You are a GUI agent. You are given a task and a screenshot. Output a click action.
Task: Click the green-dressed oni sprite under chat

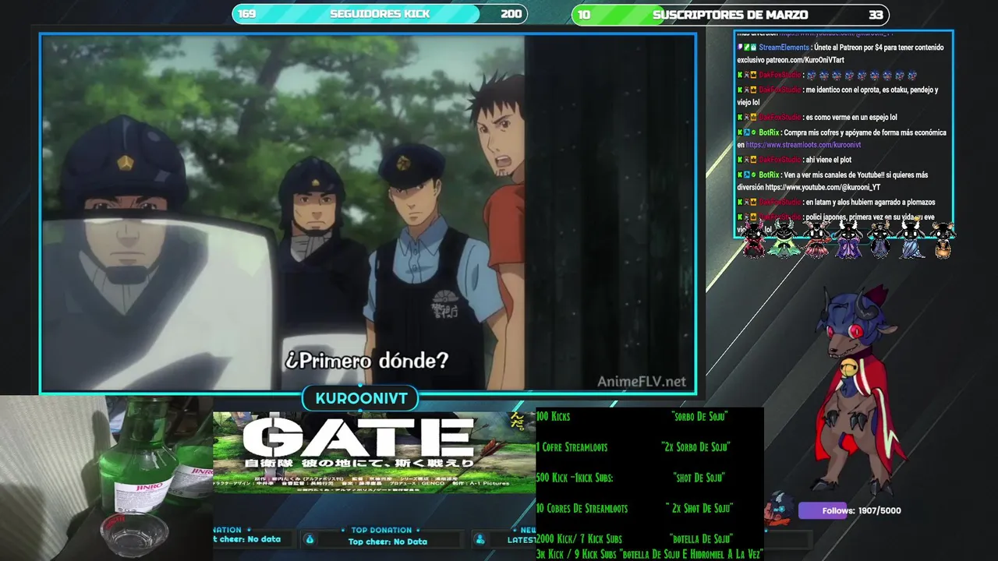pos(783,239)
